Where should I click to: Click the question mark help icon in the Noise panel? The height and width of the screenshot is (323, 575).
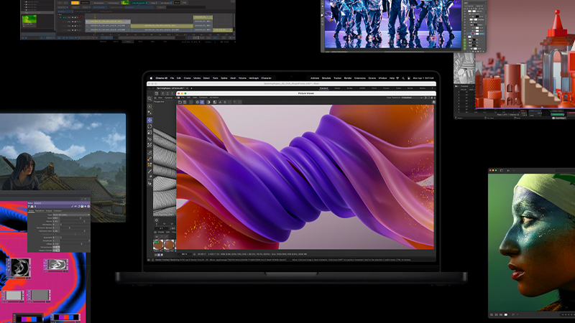point(29,207)
